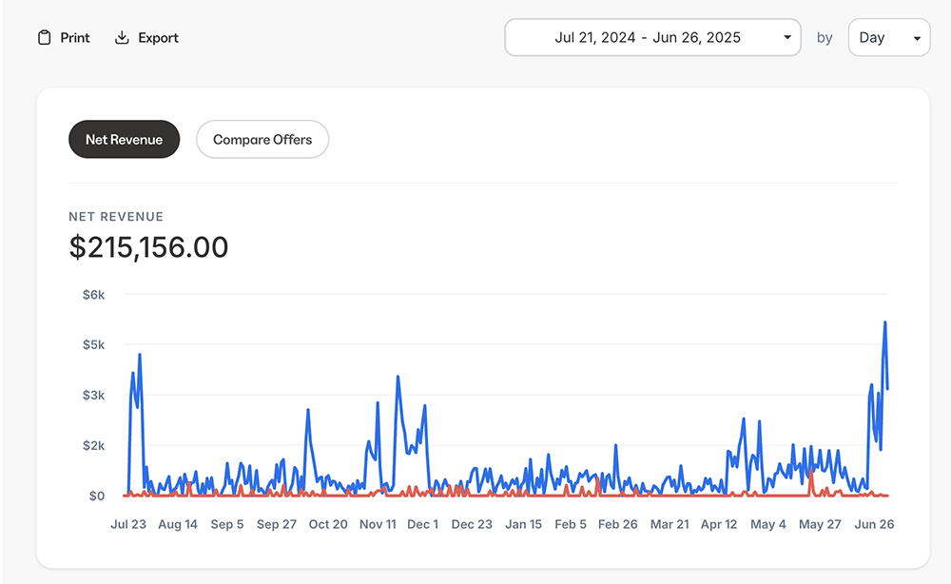Click the NET REVENUE heading above total
This screenshot has width=951, height=584.
pyautogui.click(x=116, y=217)
